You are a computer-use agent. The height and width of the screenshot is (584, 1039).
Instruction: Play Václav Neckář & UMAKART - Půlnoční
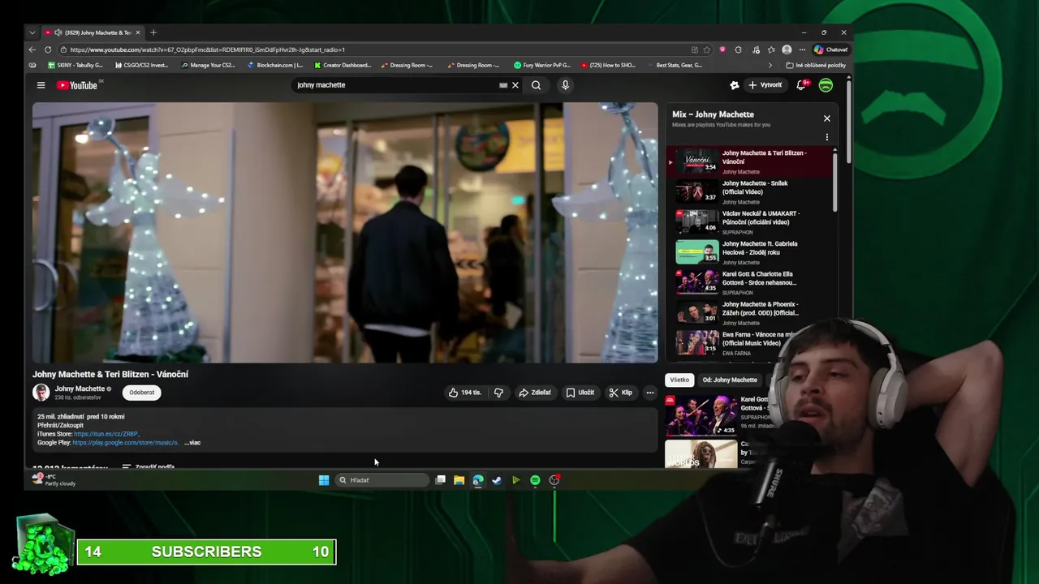coord(752,222)
